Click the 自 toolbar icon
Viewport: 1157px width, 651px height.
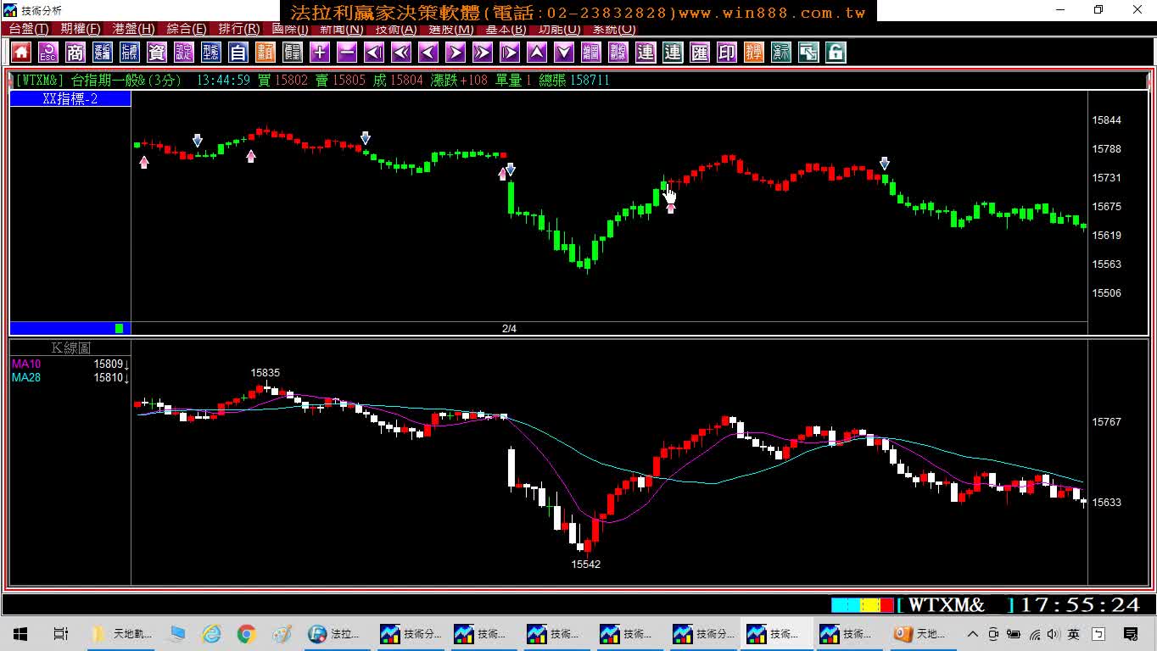(238, 53)
